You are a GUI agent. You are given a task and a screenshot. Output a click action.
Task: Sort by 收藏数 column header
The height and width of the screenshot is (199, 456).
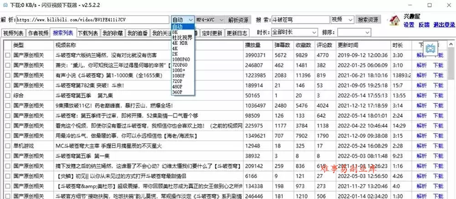(304, 45)
